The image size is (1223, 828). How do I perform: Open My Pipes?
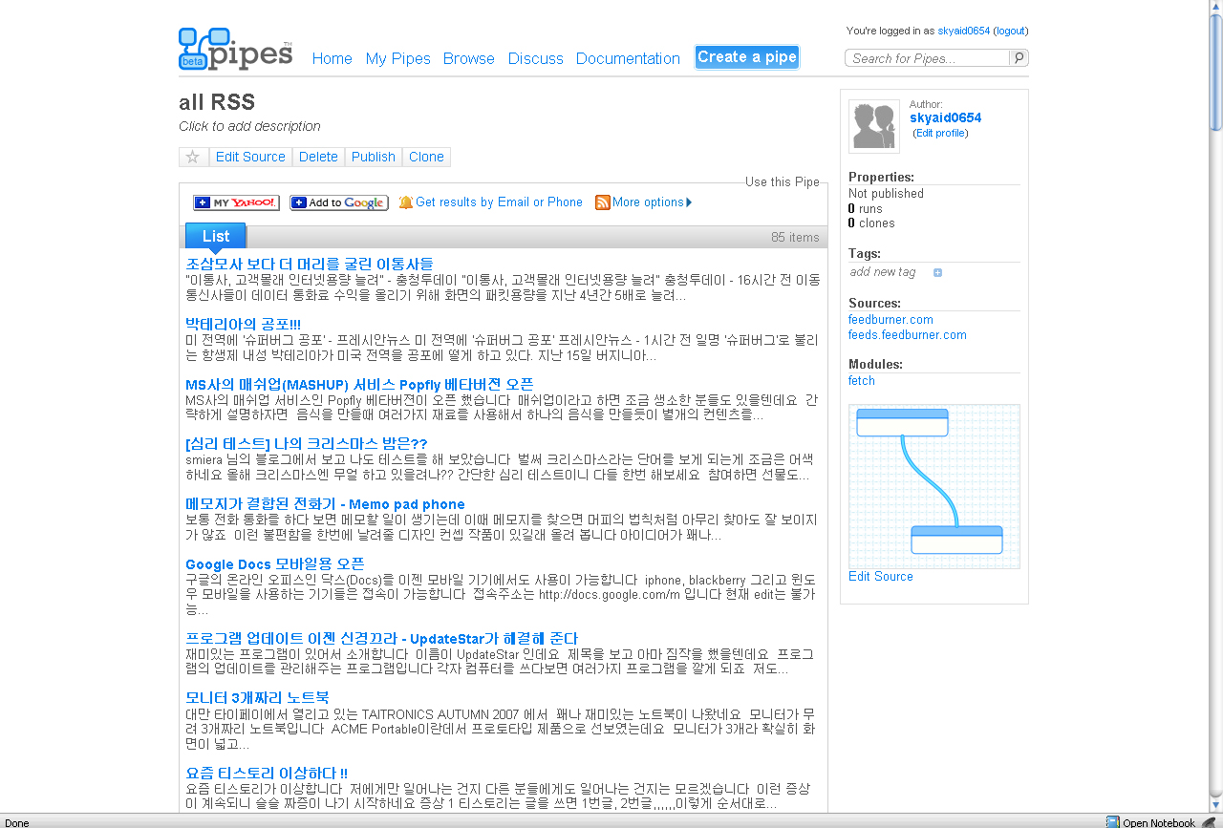398,58
